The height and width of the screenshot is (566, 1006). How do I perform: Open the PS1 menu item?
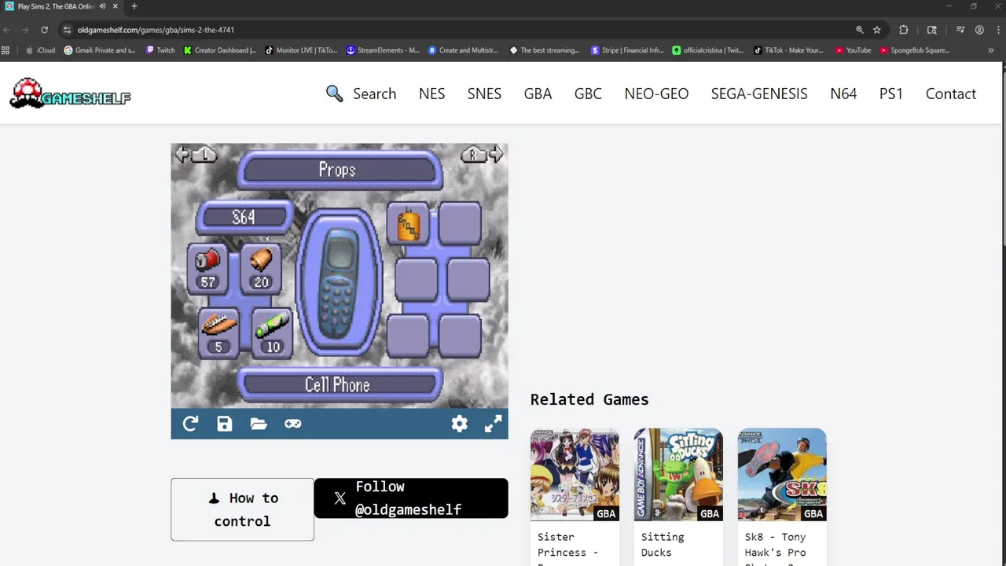[x=891, y=94]
